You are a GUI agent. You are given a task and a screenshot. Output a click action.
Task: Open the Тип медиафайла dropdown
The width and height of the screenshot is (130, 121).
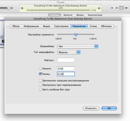tap(69, 52)
